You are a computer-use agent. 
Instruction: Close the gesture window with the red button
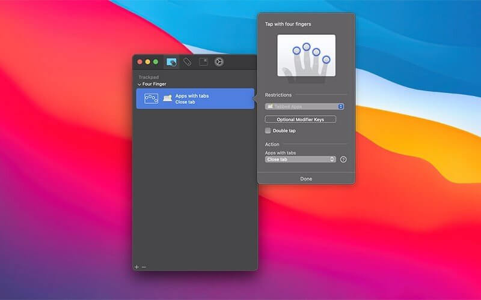coord(140,62)
